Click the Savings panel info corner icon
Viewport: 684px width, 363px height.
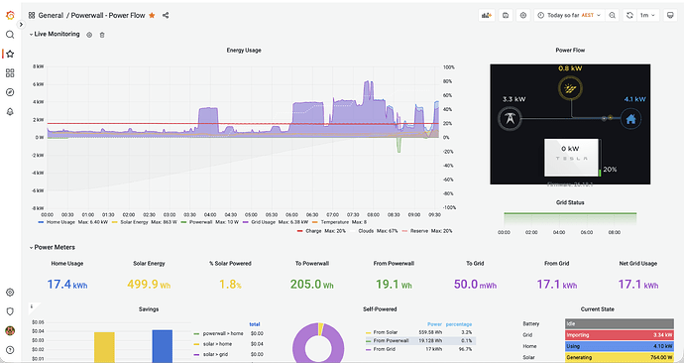click(33, 306)
